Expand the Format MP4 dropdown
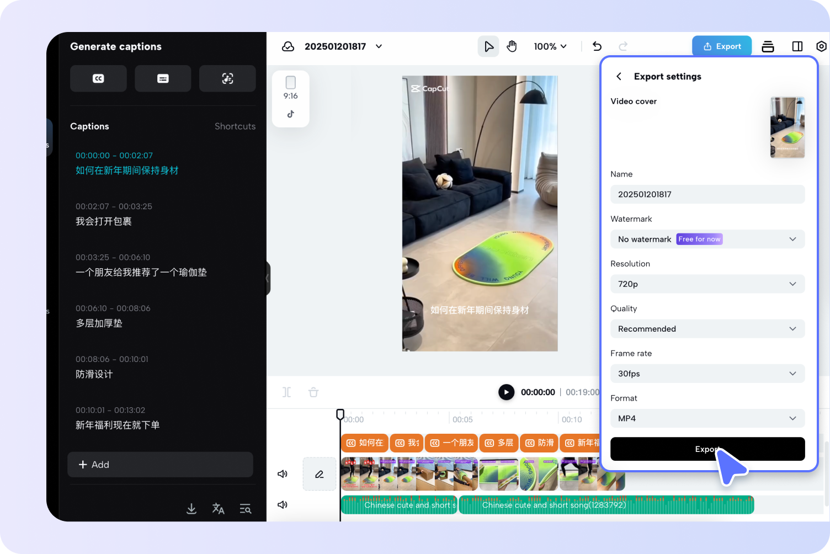Screen dimensions: 830x554 coord(707,418)
